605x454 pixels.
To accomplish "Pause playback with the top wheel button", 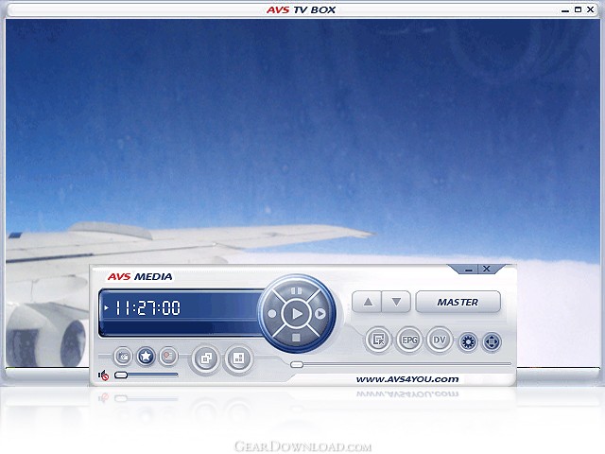I will pyautogui.click(x=296, y=290).
